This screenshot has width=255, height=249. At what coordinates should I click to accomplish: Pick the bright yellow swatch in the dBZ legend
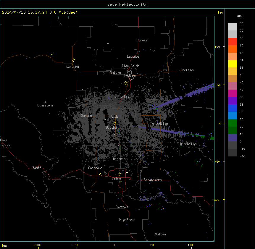(x=233, y=64)
